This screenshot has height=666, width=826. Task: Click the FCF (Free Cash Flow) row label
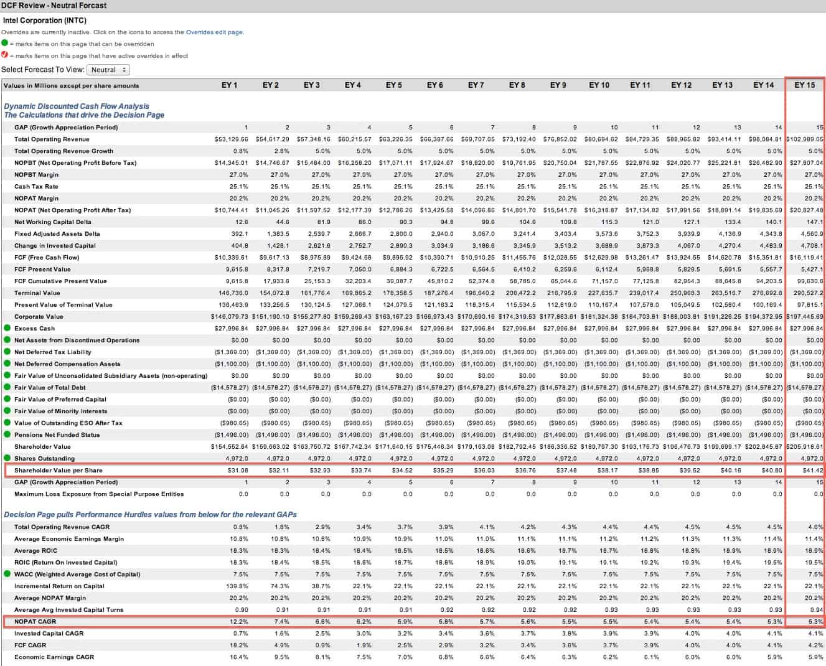click(x=47, y=258)
